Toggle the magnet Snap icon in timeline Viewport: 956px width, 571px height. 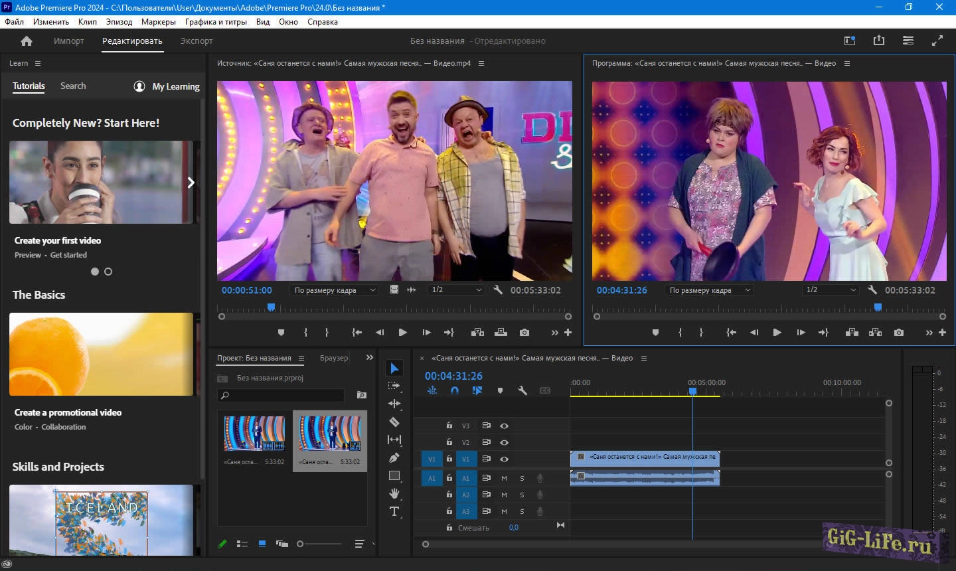pos(455,391)
